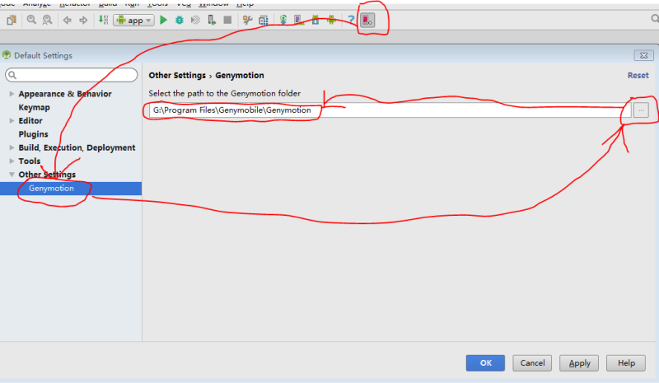Screen dimensions: 659x383
Task: Click the Stop square icon
Action: [227, 20]
